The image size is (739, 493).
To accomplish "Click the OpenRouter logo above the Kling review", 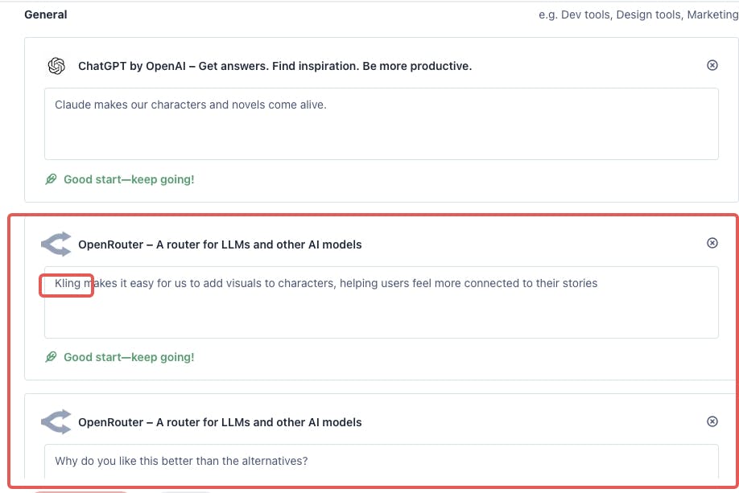I will pos(56,244).
